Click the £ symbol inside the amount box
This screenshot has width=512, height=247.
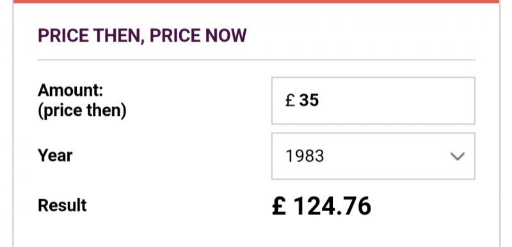[290, 100]
